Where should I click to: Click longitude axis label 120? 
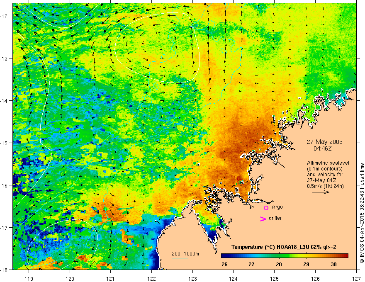click(x=70, y=279)
